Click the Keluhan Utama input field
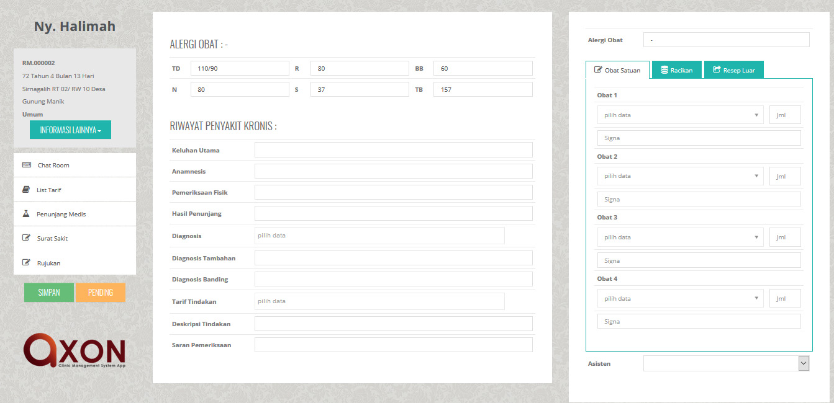The height and width of the screenshot is (403, 834). 393,150
